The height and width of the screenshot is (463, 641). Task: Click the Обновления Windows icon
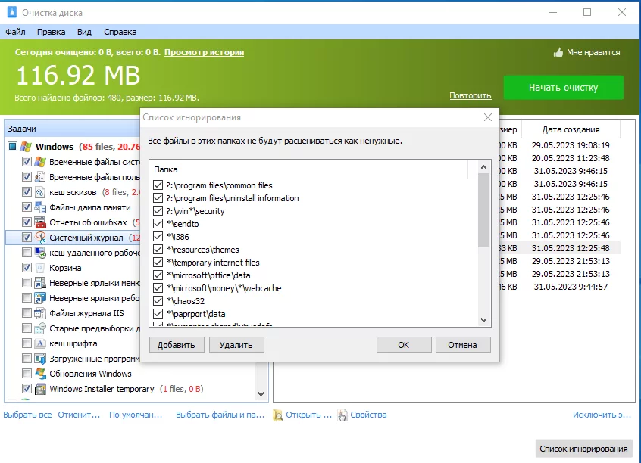coord(40,374)
